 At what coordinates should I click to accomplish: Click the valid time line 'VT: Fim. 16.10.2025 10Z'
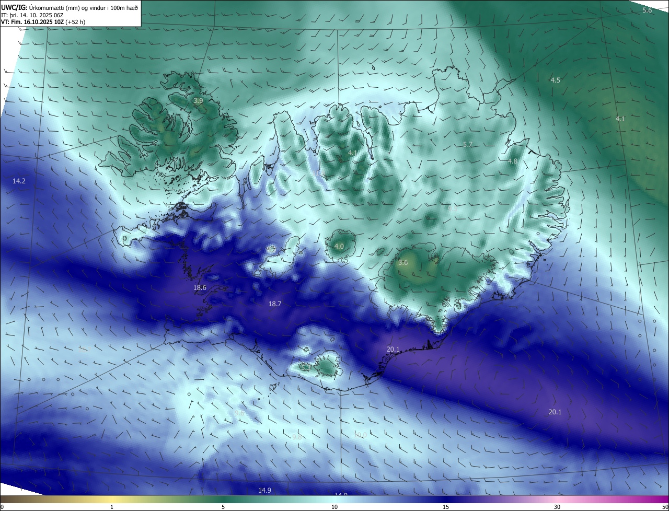[33, 22]
